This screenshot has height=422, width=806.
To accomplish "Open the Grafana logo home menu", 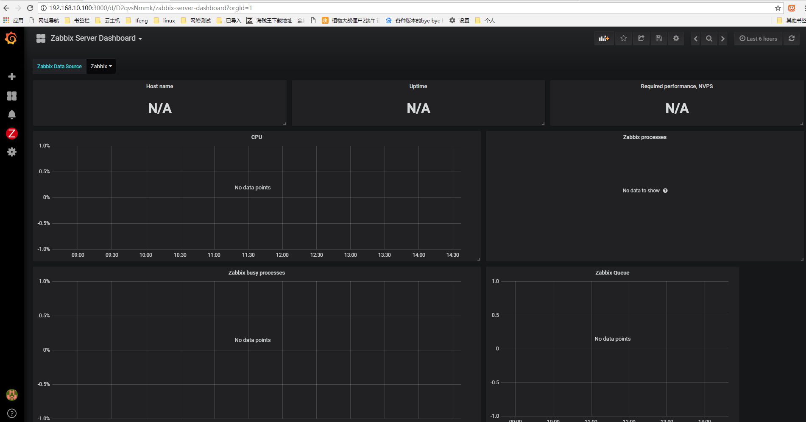I will click(x=11, y=38).
